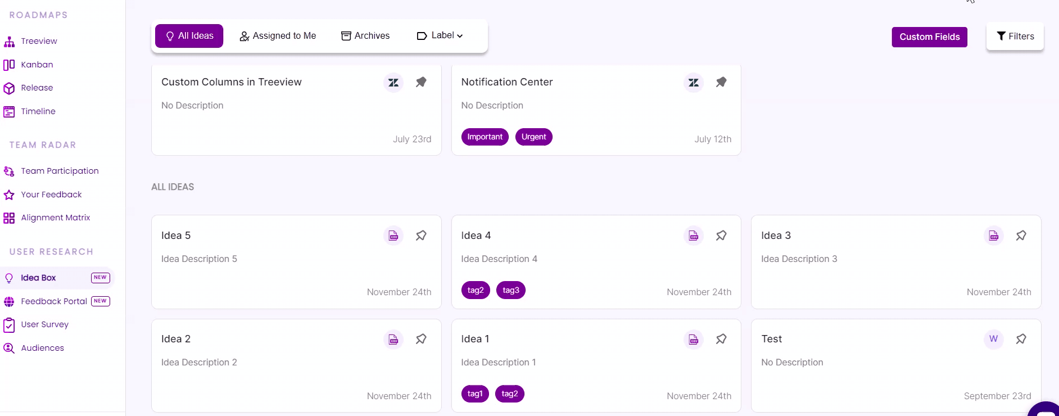Viewport: 1059px width, 416px height.
Task: Pin the Idea 5 card
Action: click(x=421, y=236)
